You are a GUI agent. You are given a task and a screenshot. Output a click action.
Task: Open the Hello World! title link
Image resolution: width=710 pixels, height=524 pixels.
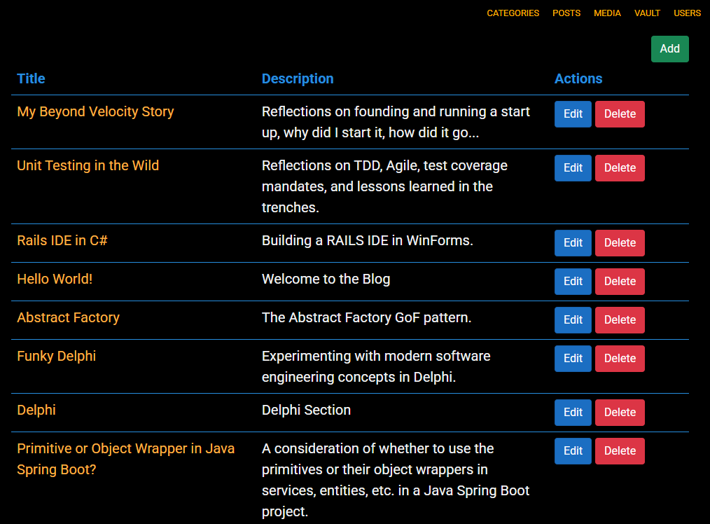pyautogui.click(x=55, y=279)
